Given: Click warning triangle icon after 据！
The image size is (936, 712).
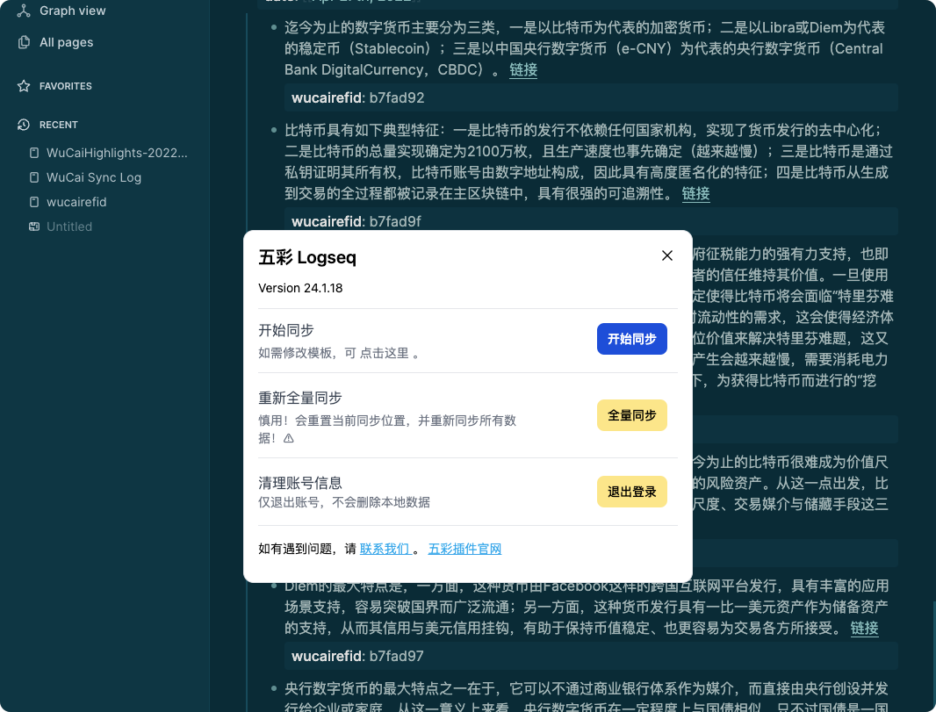Looking at the screenshot, I should click(289, 438).
